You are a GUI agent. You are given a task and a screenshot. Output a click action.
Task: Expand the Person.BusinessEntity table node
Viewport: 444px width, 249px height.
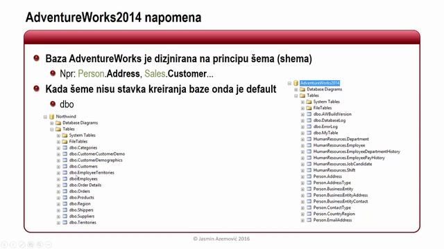point(302,189)
